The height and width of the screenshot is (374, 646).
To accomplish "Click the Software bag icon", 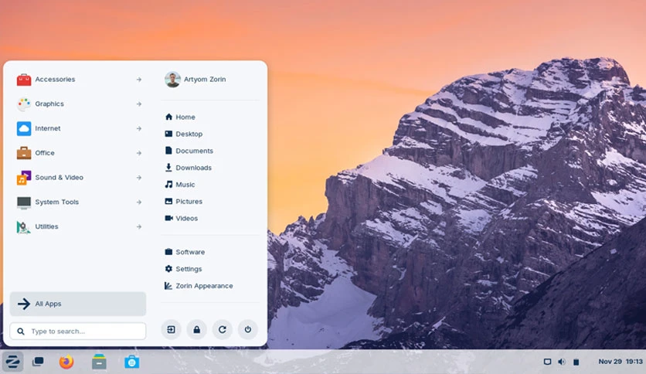I will [x=168, y=252].
